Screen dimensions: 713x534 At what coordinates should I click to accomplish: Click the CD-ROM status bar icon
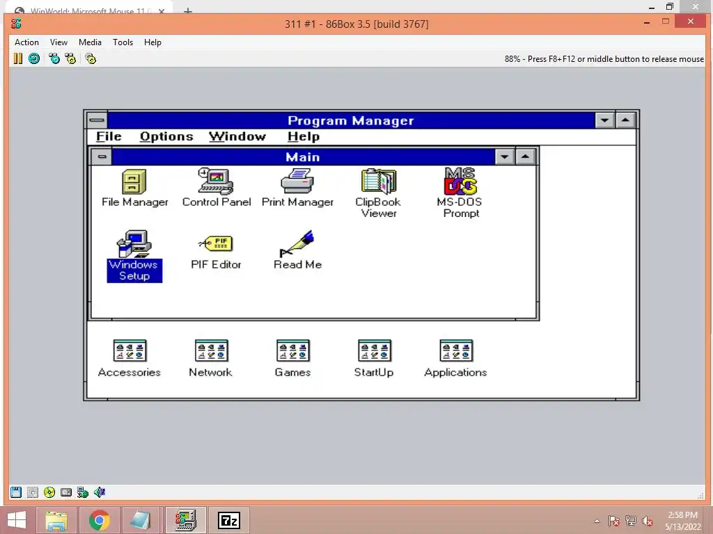point(49,492)
